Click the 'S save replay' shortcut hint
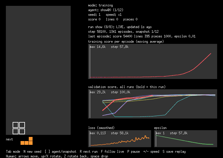Image resolution: width=223 pixels, height=158 pixels. (x=174, y=152)
